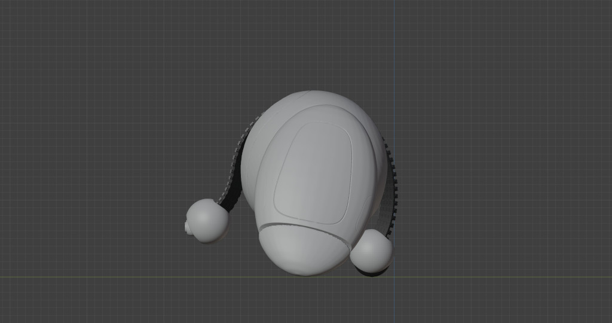Click the rounded rectangular panel on the egg body

pyautogui.click(x=313, y=173)
